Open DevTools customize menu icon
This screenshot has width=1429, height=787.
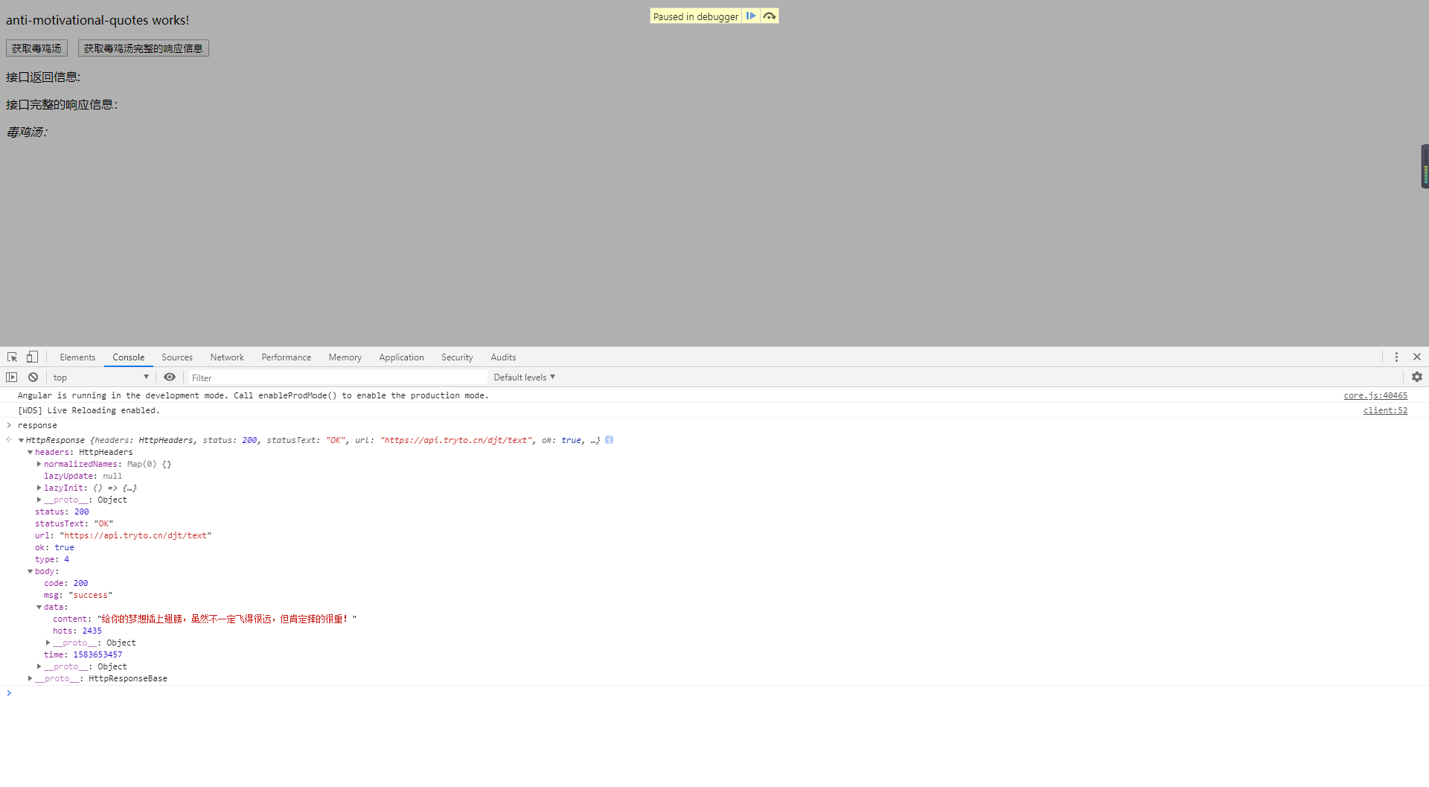tap(1396, 357)
